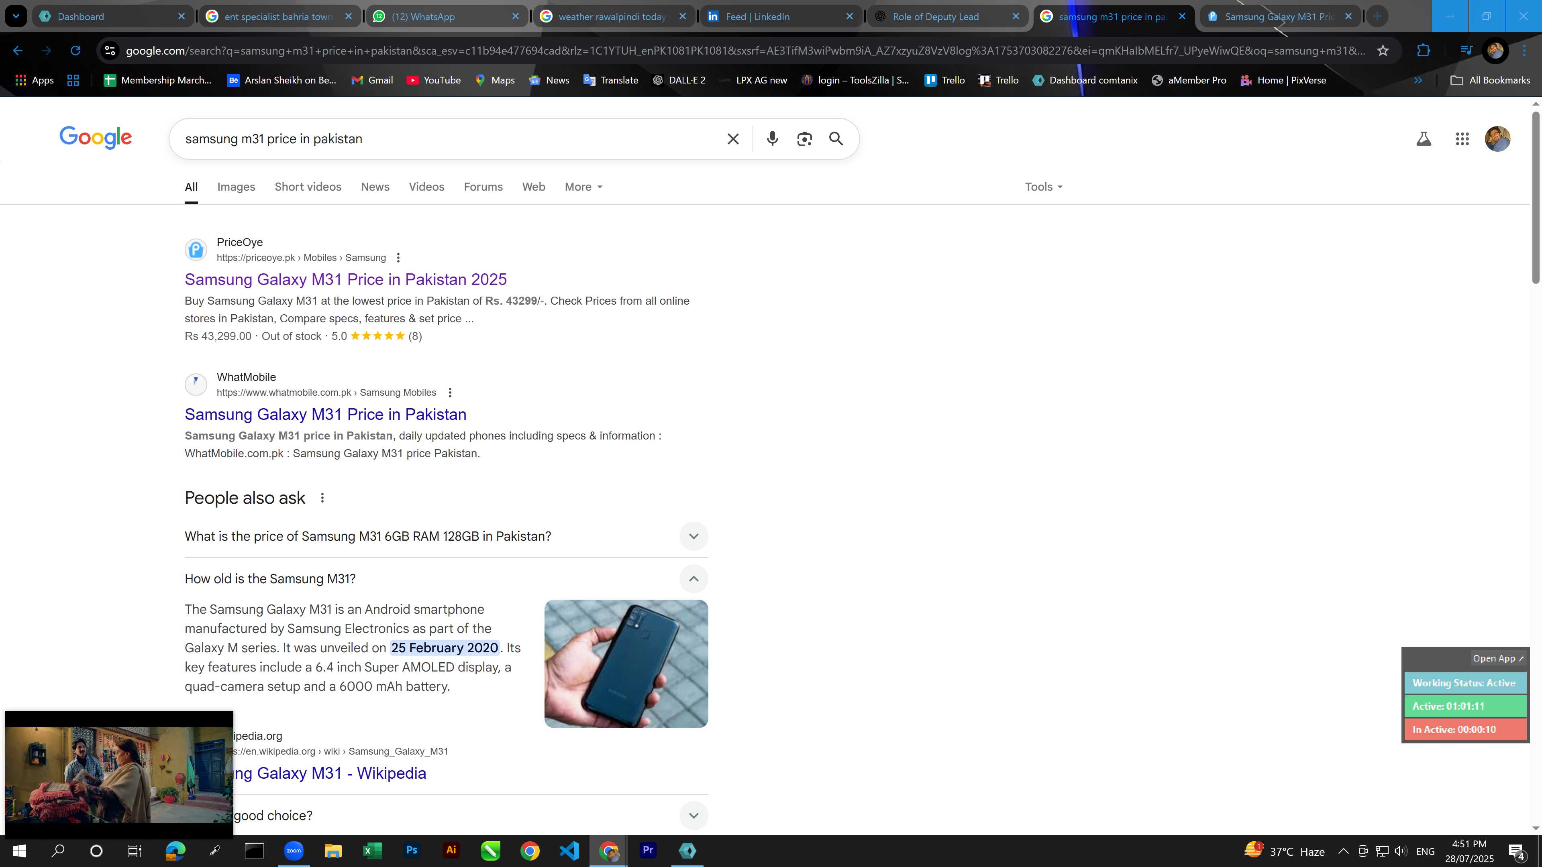The height and width of the screenshot is (867, 1542).
Task: Open DALL·E 2 bookmark
Action: 679,80
